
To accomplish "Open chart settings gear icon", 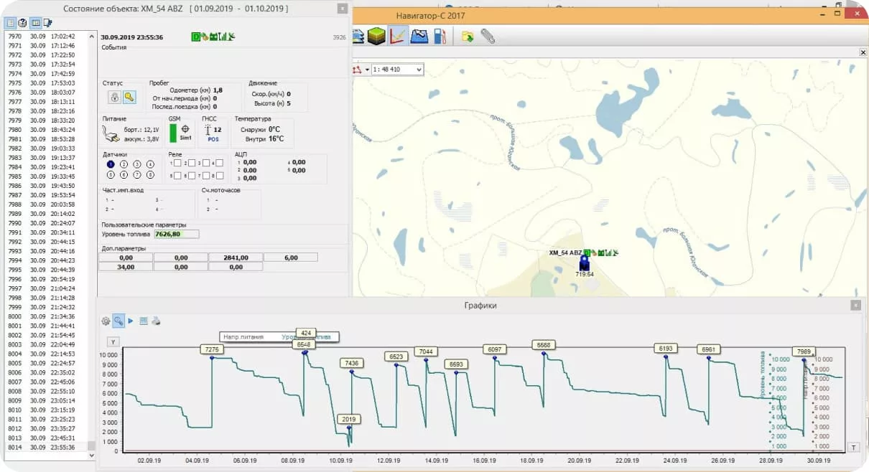I will pos(106,321).
